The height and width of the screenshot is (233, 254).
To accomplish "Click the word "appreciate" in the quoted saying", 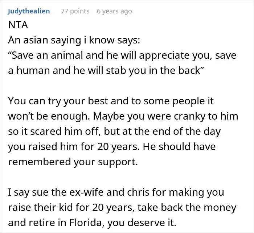I will pos(164,56).
